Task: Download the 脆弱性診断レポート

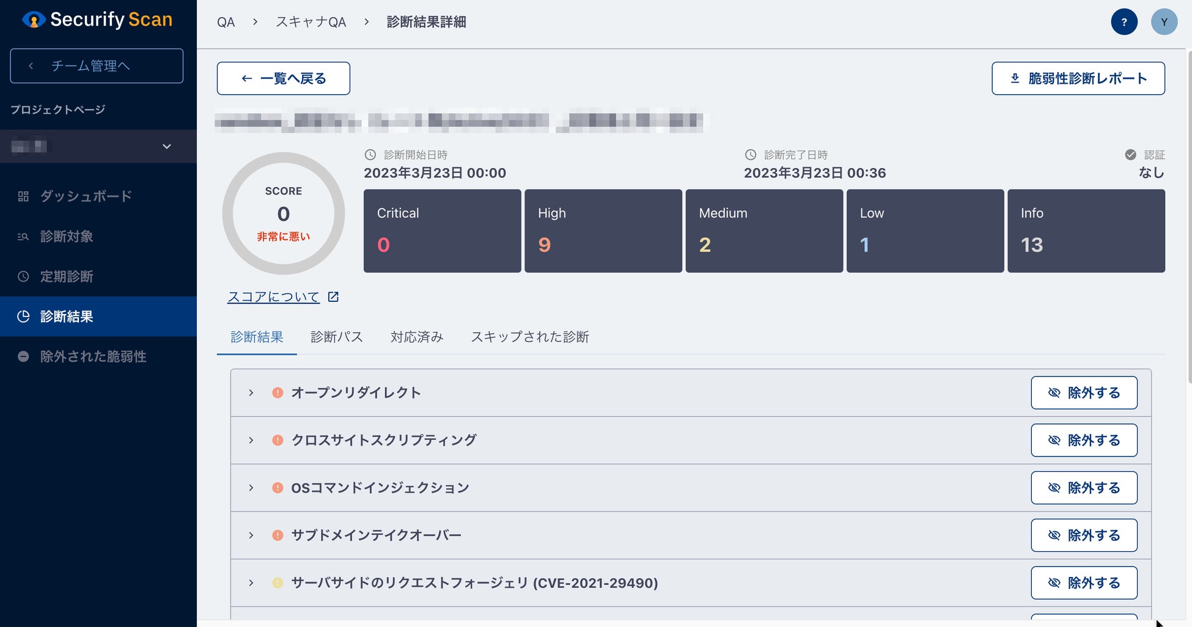Action: click(1078, 78)
